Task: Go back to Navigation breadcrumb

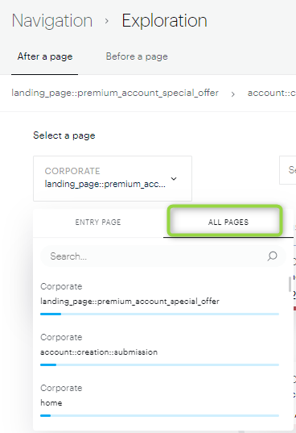Action: click(52, 21)
